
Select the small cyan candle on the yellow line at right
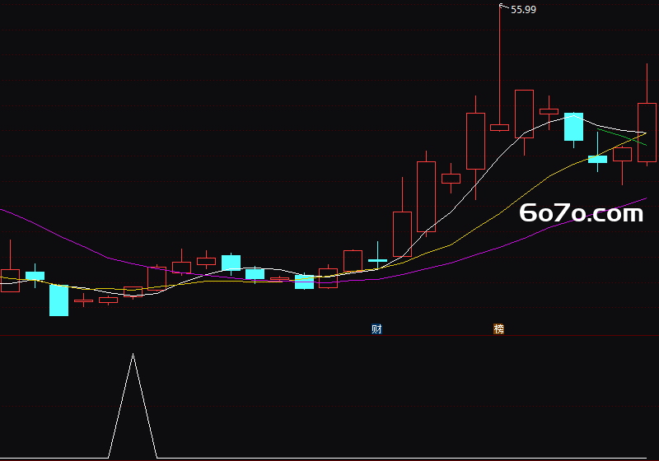[x=597, y=159]
